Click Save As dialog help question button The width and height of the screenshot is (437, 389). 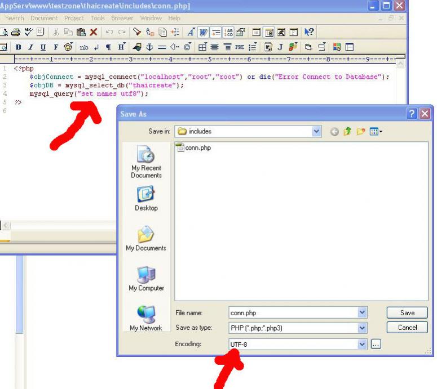tap(412, 114)
